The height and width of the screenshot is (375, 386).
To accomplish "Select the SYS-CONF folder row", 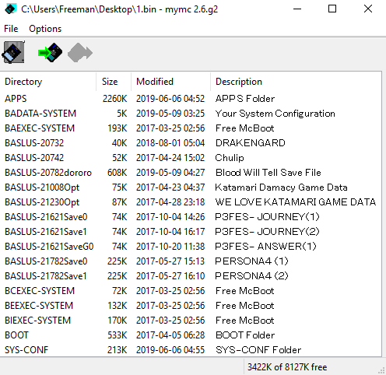I will tap(191, 350).
